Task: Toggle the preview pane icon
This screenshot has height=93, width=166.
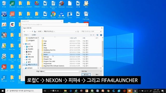Action: [x=97, y=35]
